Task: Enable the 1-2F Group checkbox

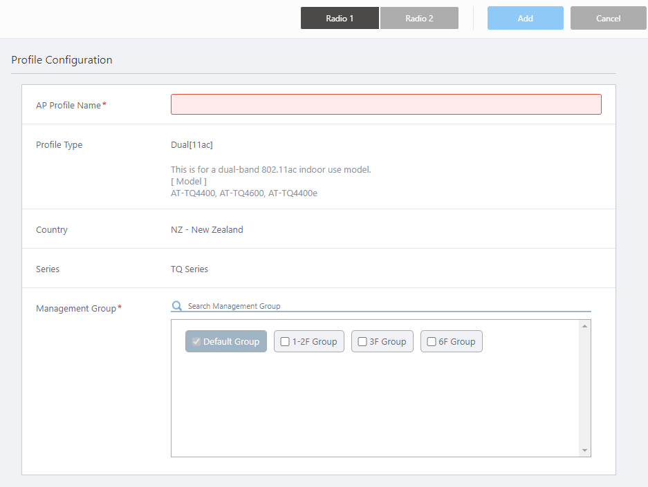Action: pos(285,342)
